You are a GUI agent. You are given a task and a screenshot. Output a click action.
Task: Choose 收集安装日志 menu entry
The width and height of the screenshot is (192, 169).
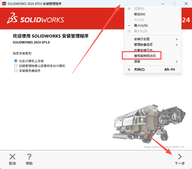tap(153, 50)
